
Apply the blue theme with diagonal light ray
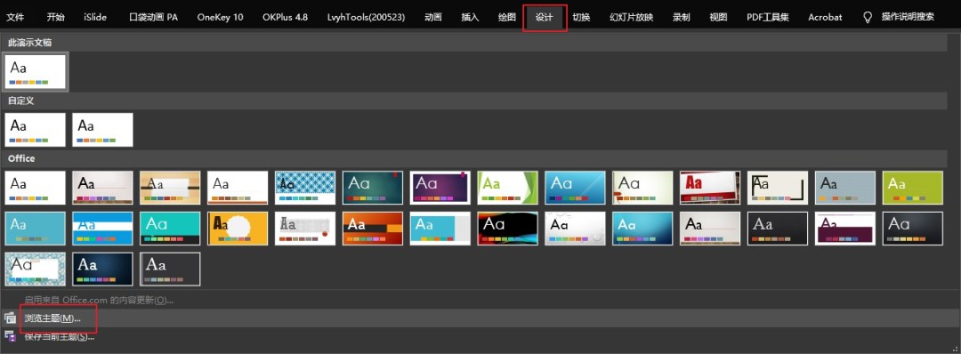click(x=575, y=188)
